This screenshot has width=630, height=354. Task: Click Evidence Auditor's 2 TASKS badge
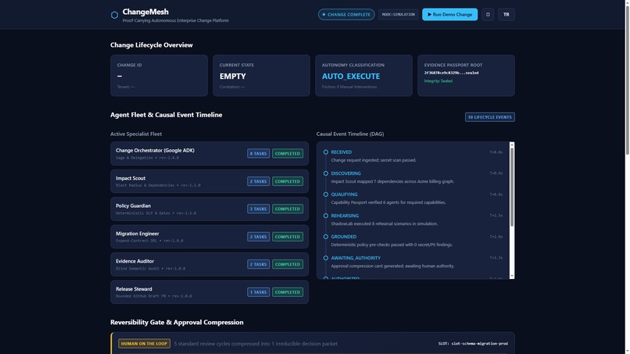pyautogui.click(x=259, y=264)
